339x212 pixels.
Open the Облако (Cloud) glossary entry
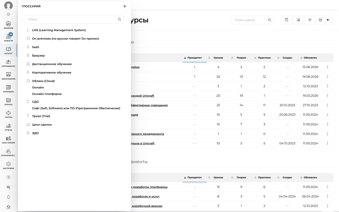click(43, 81)
